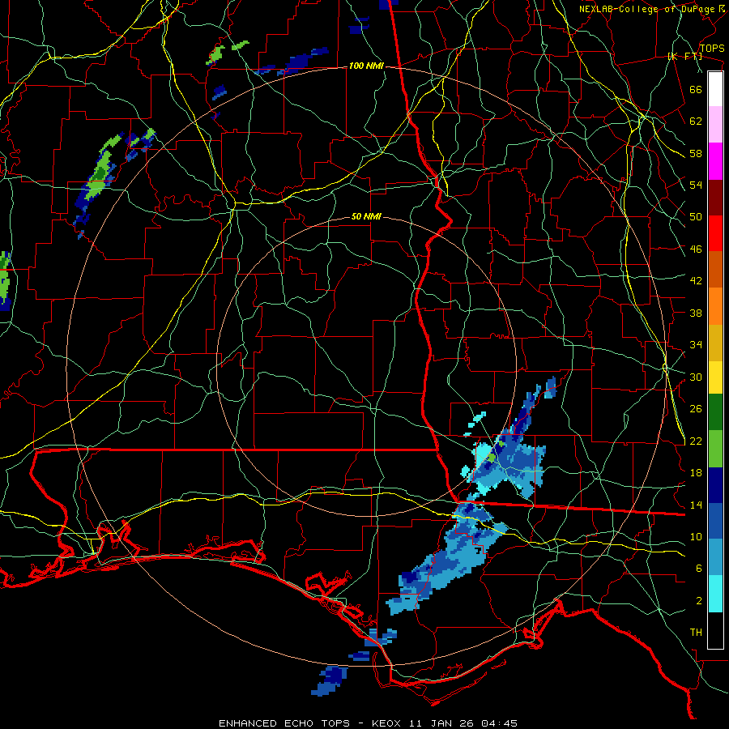Click the yellow legend band near 30
The height and width of the screenshot is (729, 729).
coord(715,377)
